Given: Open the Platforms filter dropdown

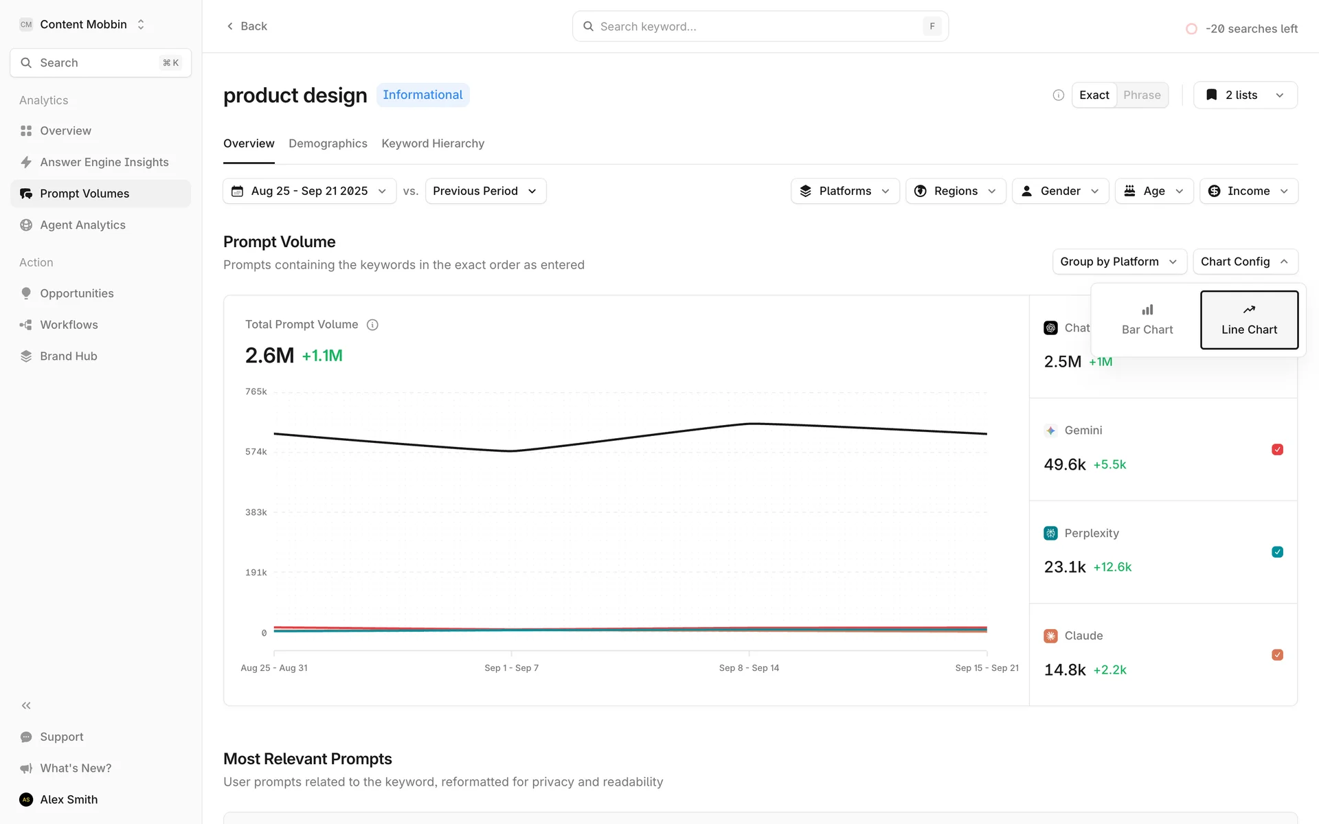Looking at the screenshot, I should pos(844,191).
